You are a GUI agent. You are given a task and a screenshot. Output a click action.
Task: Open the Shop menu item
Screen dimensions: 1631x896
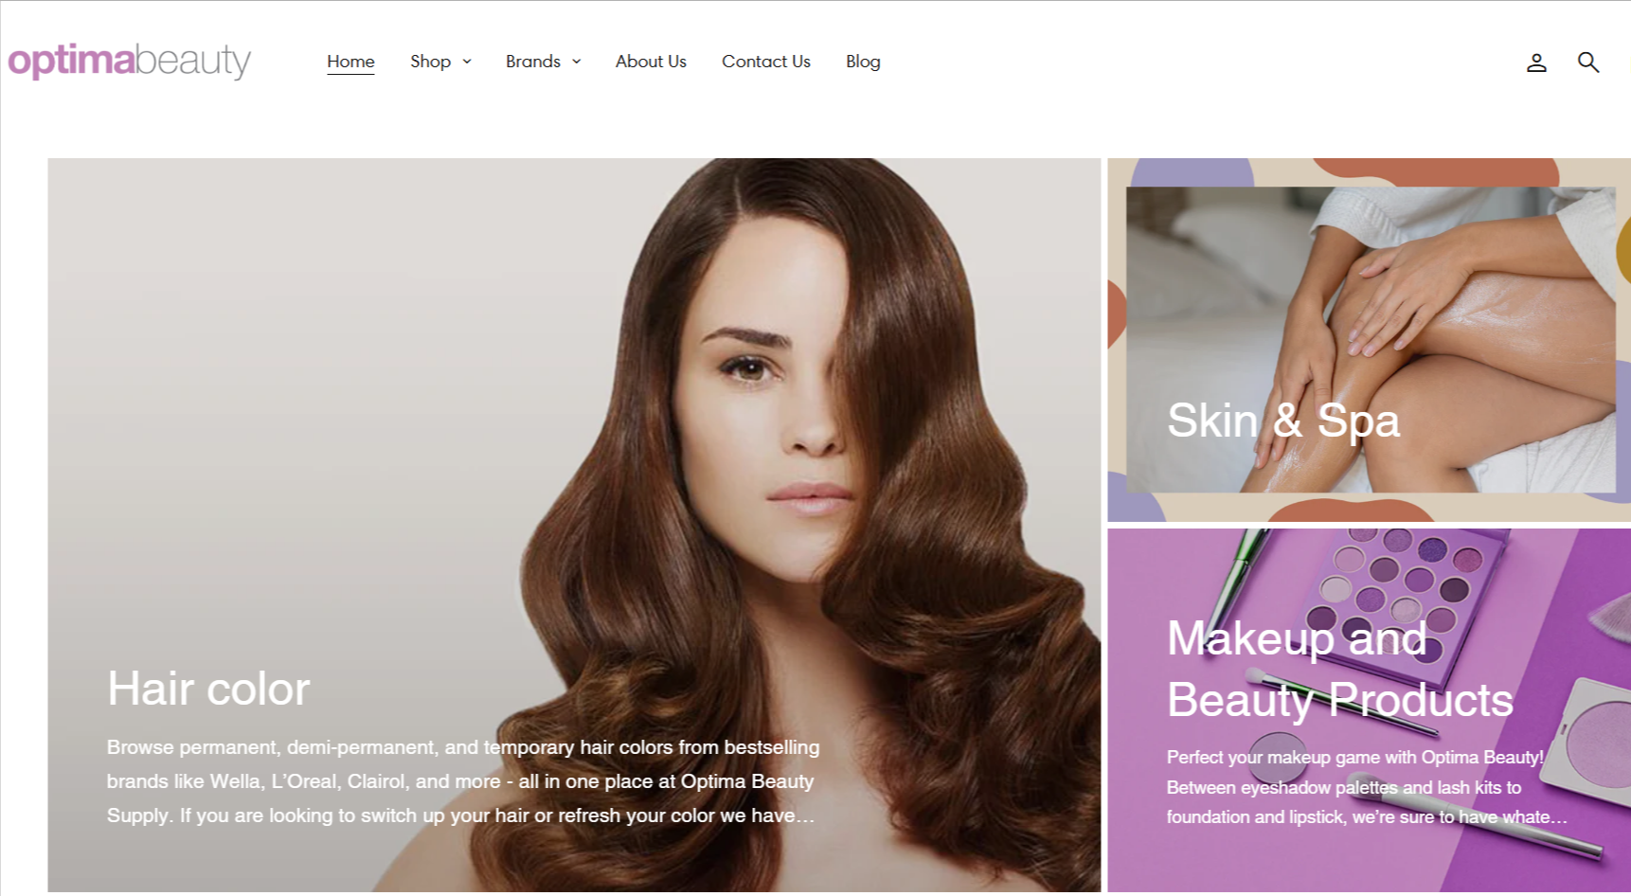pos(430,62)
